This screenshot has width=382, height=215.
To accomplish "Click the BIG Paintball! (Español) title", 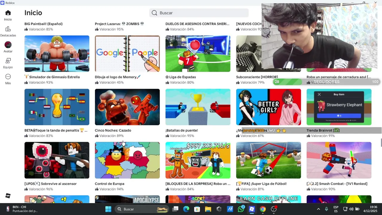I will click(44, 24).
